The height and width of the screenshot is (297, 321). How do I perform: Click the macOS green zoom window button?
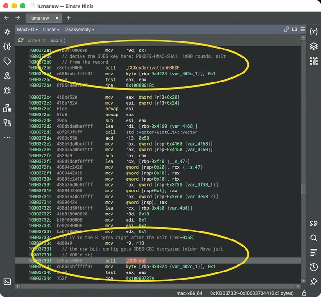(x=23, y=6)
